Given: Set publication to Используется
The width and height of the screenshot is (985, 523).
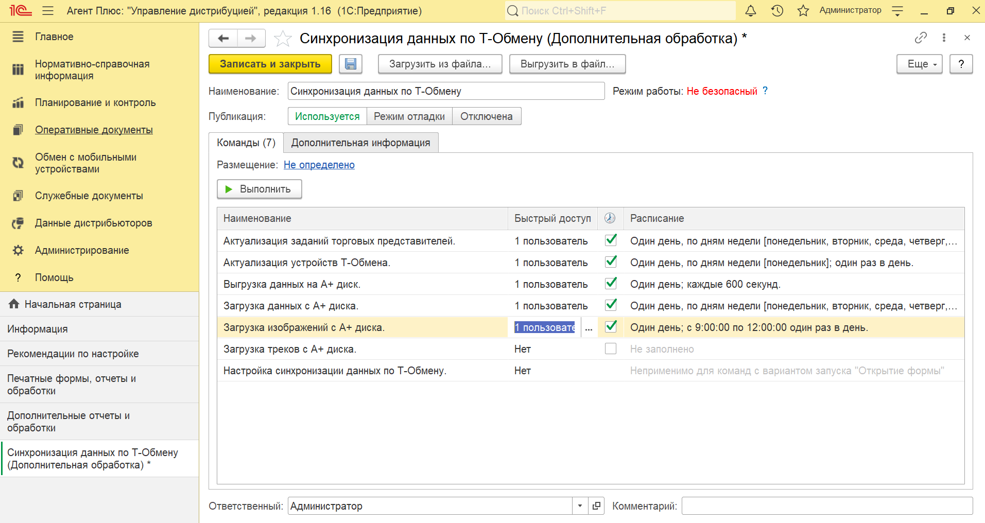Looking at the screenshot, I should click(x=327, y=116).
